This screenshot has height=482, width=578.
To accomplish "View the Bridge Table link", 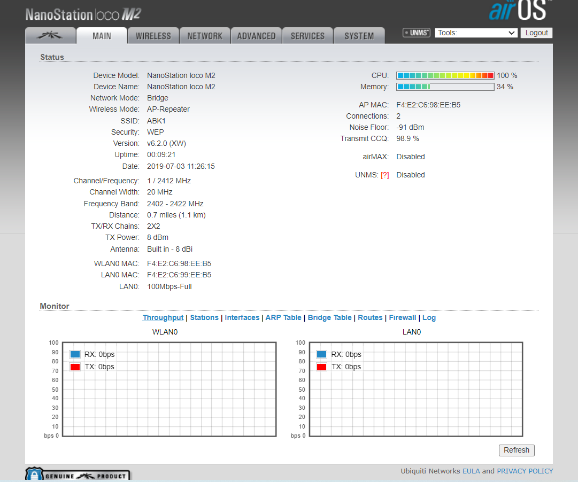I will click(329, 317).
